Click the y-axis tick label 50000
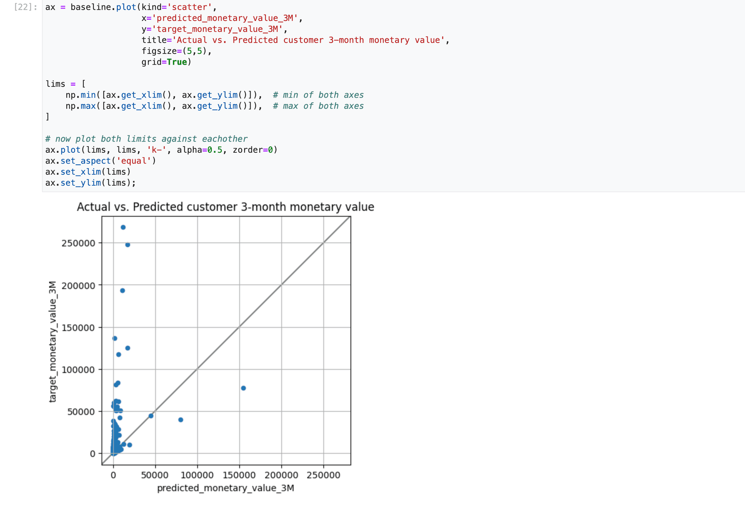745x505 pixels. pyautogui.click(x=81, y=412)
